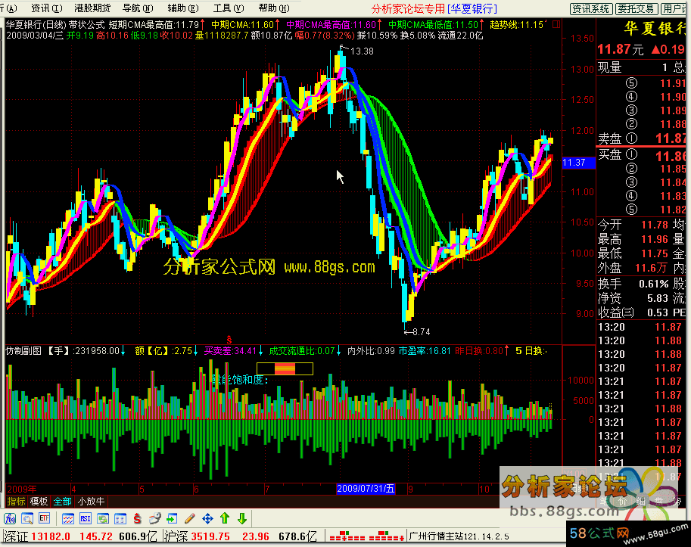The width and height of the screenshot is (691, 547).
Task: Open the 工具(V) menu
Action: (229, 8)
